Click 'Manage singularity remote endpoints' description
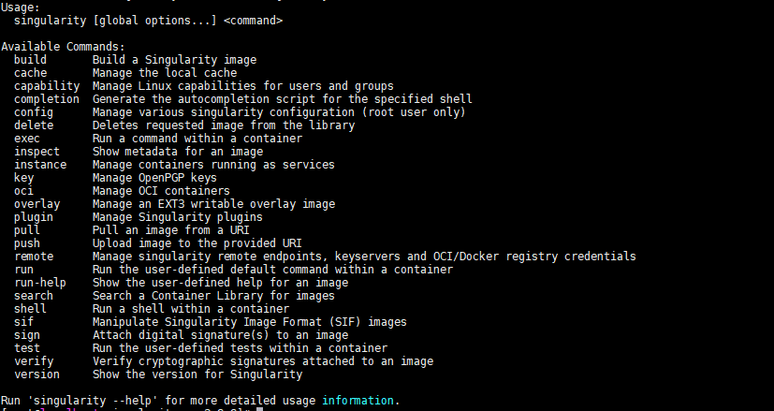774x411 pixels. (364, 257)
